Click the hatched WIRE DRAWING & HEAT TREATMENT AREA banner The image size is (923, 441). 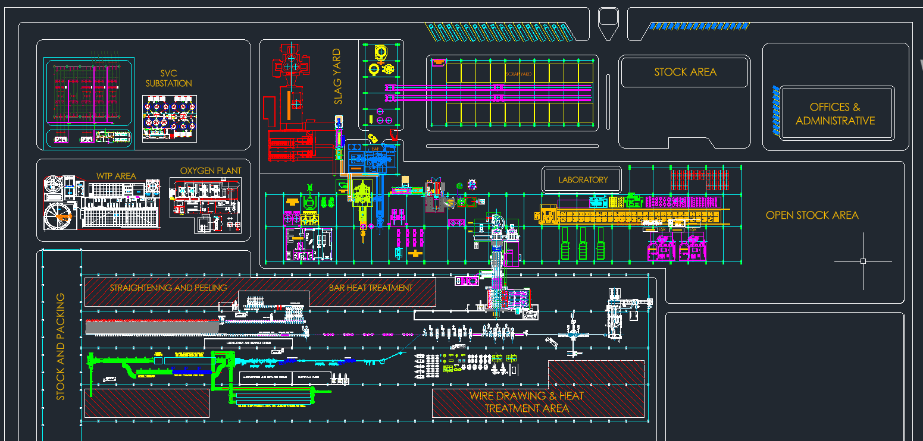[x=527, y=402]
